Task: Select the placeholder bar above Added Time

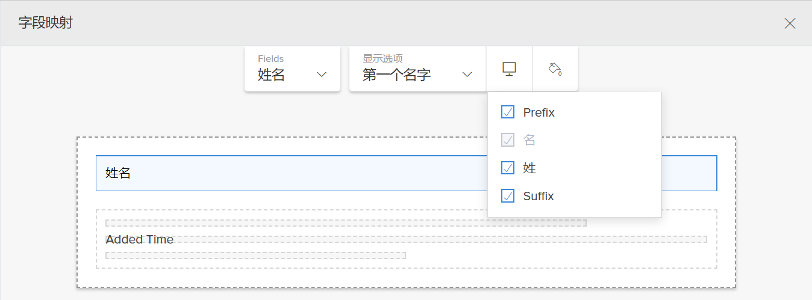Action: [346, 223]
